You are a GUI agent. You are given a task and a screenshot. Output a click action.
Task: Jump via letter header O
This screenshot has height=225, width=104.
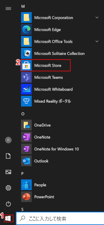coord(23,114)
